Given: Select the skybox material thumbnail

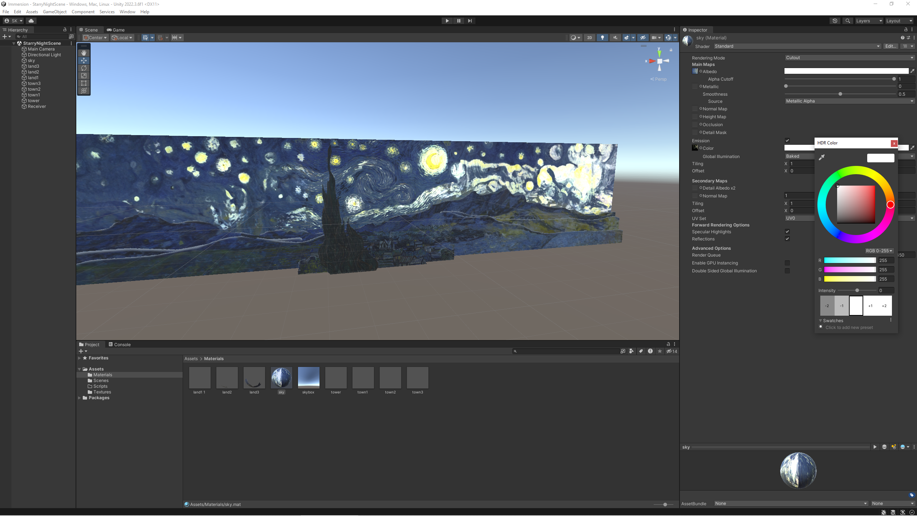Looking at the screenshot, I should coord(308,378).
